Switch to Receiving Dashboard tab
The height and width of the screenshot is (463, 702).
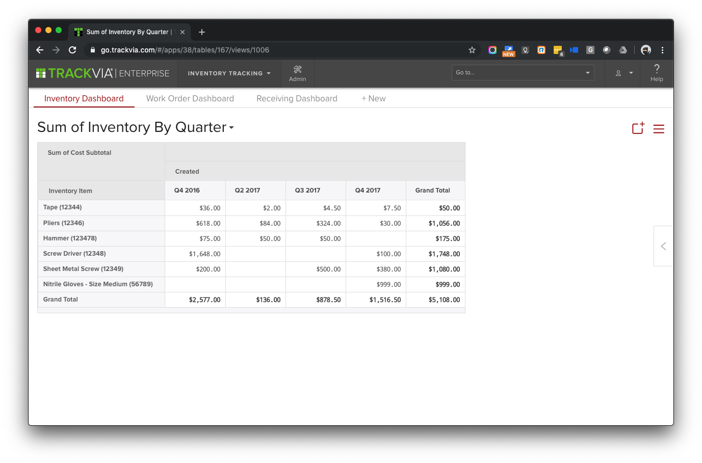[297, 98]
